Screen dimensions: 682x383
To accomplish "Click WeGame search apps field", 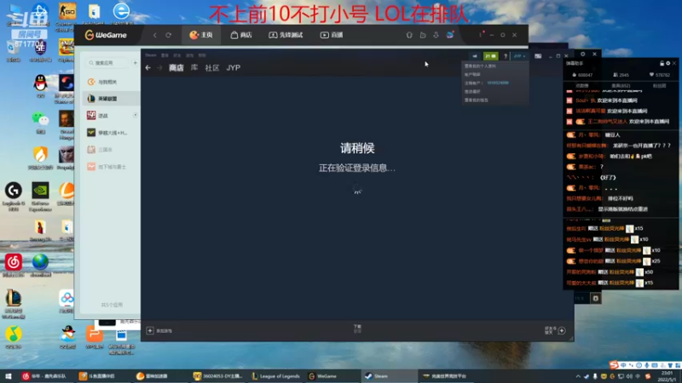I will pos(107,63).
